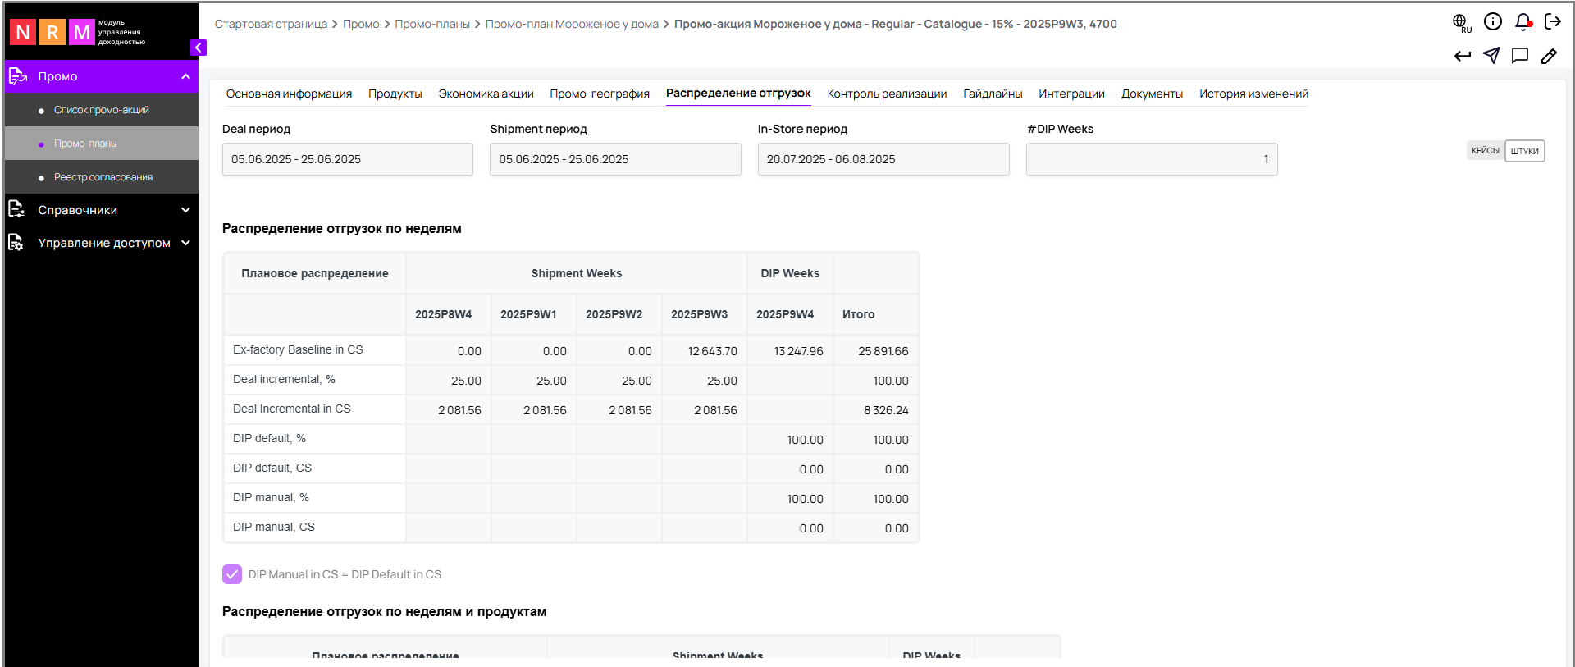Open the info icon in header
1575x667 pixels.
(1493, 22)
